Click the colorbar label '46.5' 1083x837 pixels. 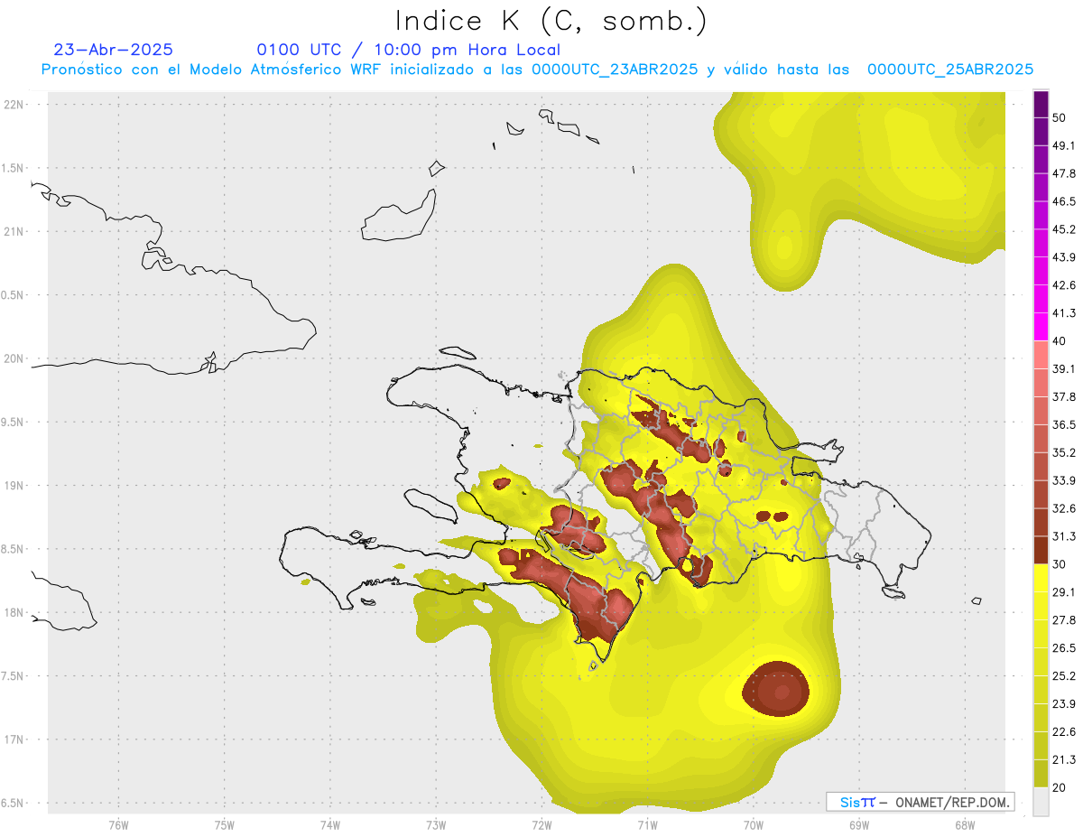(1064, 201)
